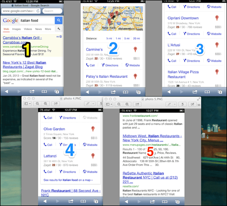Image resolution: width=227 pixels, height=206 pixels.
Task: Open Website link for Olive Garden
Action: [x=90, y=145]
